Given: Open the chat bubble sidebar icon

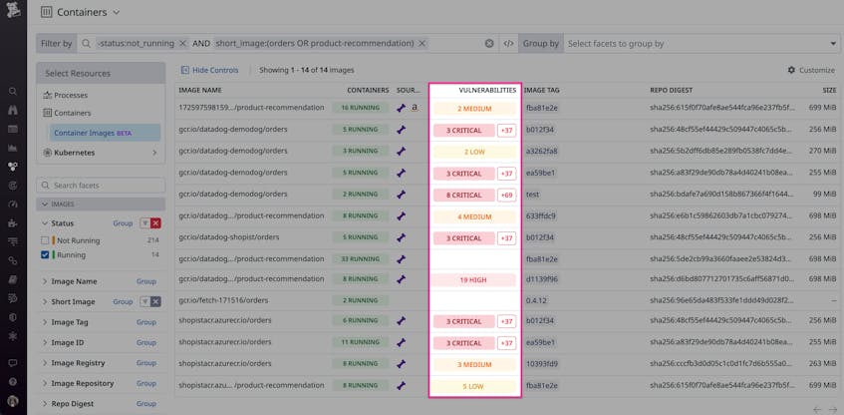Looking at the screenshot, I should 13,363.
